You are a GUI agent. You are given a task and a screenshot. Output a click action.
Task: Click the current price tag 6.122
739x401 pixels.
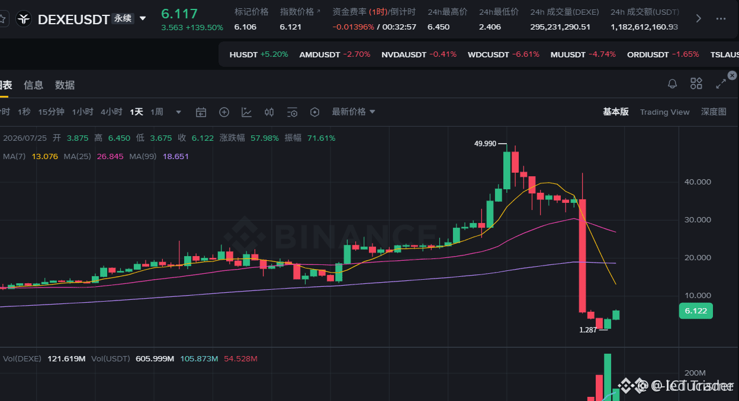[x=696, y=311]
